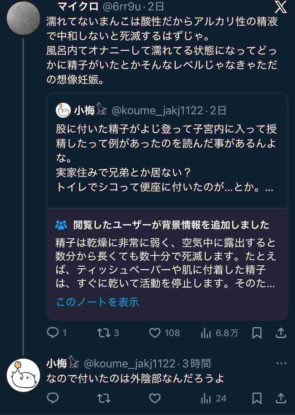Open @koume_jakj1122 handle in quoted post
The image size is (295, 415).
click(x=157, y=111)
